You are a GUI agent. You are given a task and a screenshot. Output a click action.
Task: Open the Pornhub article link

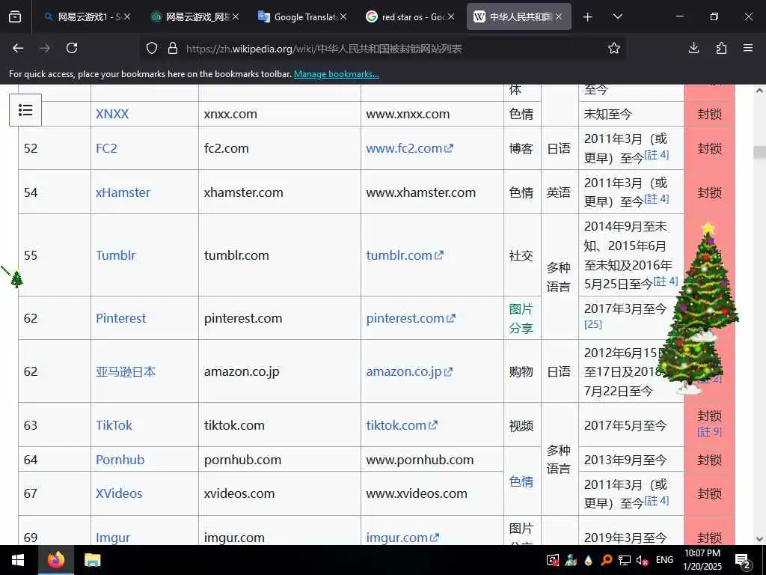click(x=120, y=460)
